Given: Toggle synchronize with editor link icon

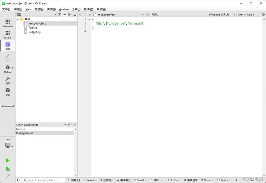Looking at the screenshot, I should tap(65, 15).
